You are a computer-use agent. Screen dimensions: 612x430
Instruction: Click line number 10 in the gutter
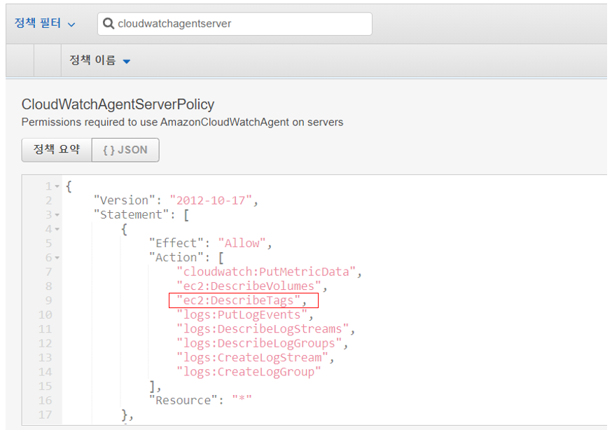[x=45, y=315]
